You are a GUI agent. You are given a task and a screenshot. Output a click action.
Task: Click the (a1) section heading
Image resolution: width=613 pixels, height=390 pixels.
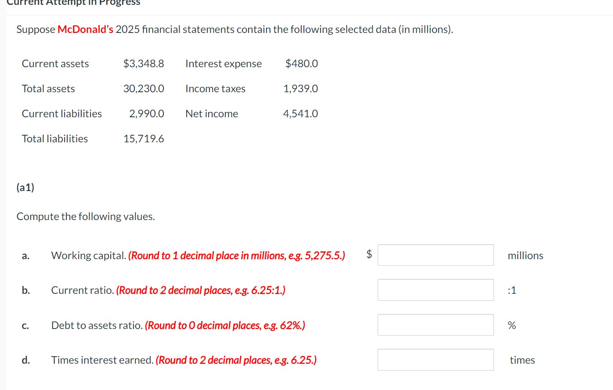[x=25, y=188]
